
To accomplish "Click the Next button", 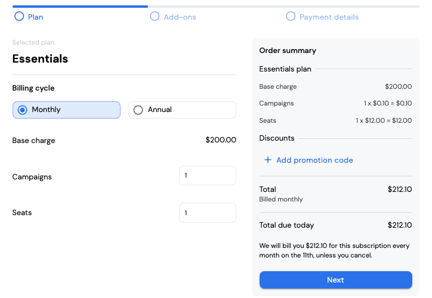I will [335, 280].
